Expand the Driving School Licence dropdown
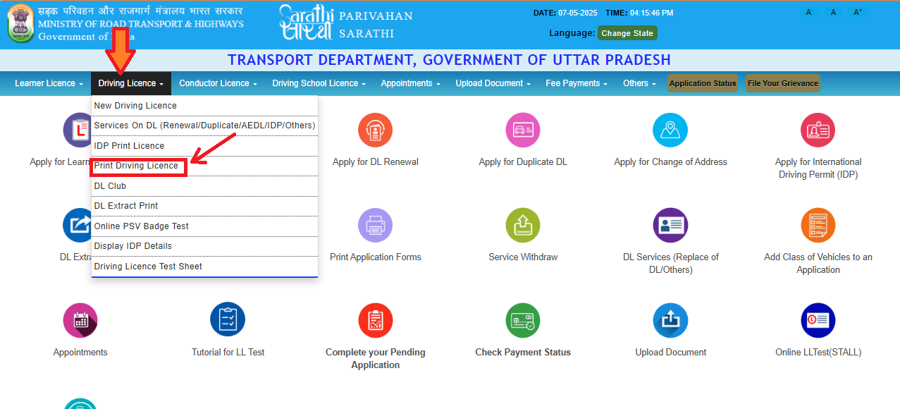Image resolution: width=900 pixels, height=409 pixels. coord(319,83)
